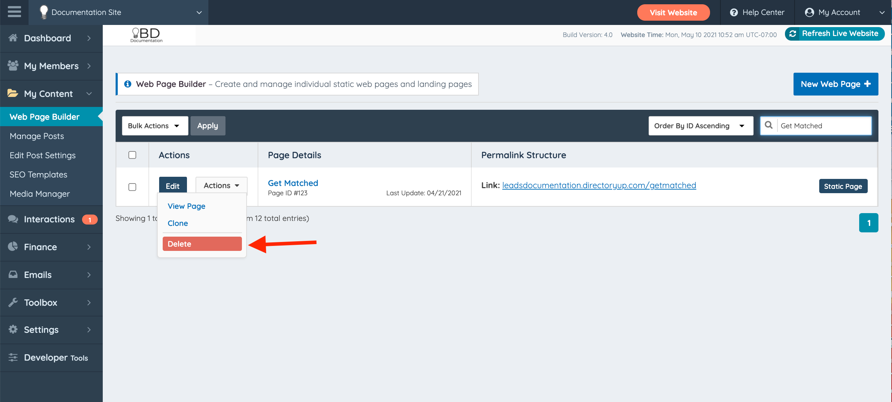Click the hamburger menu icon

point(14,12)
